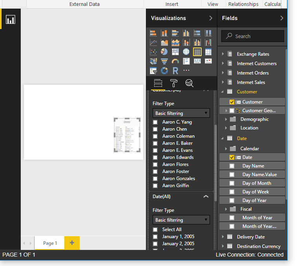Open the View ribbon group
Image resolution: width=297 pixels, height=266 pixels.
click(x=213, y=4)
